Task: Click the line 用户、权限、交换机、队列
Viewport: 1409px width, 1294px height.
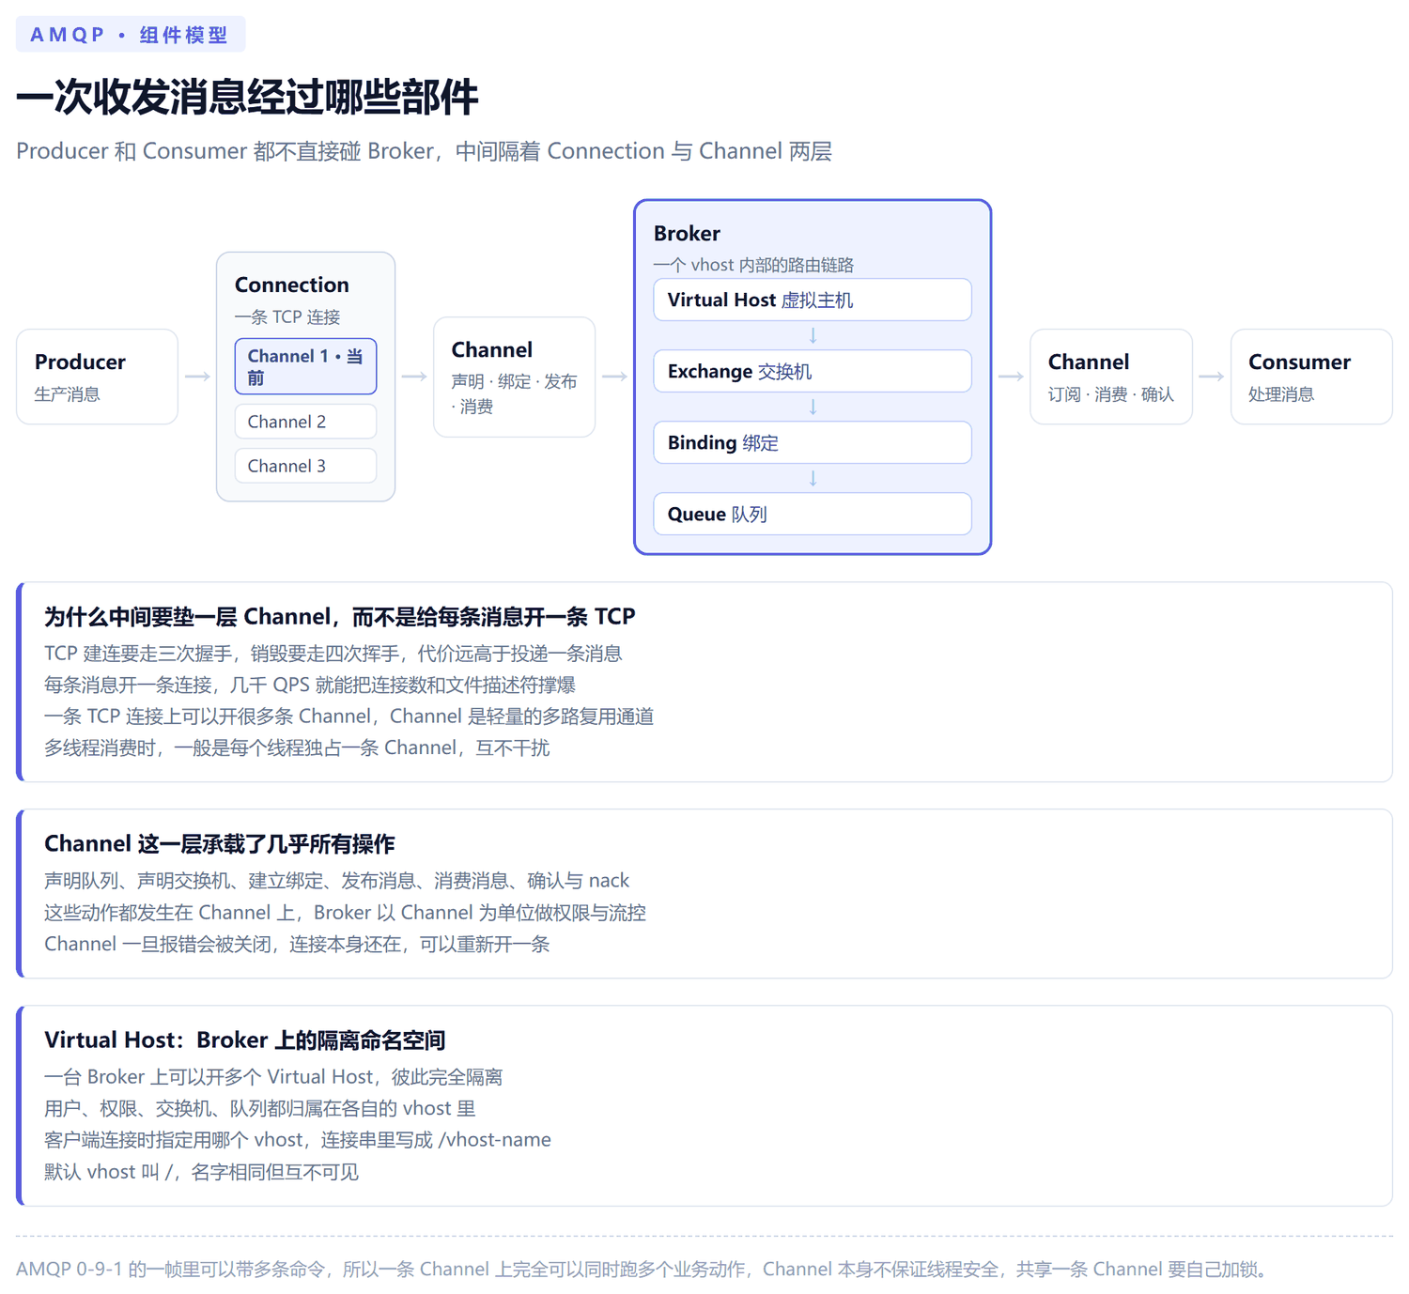Action: tap(259, 1109)
